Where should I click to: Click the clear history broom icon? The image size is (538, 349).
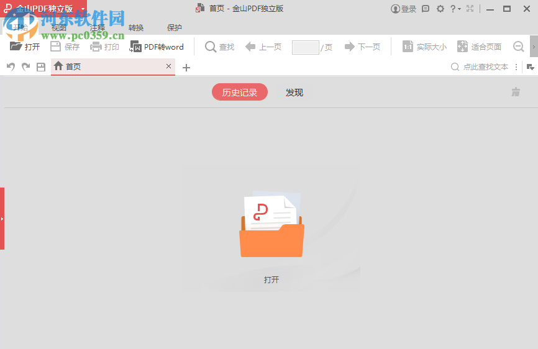tap(516, 92)
